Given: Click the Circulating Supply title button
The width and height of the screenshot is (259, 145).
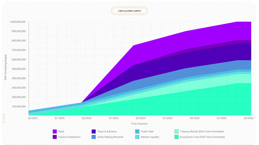Looking at the screenshot, I should [x=129, y=11].
